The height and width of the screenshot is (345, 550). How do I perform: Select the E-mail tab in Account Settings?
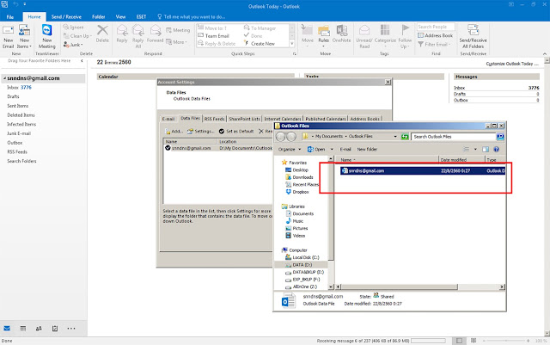pos(168,119)
